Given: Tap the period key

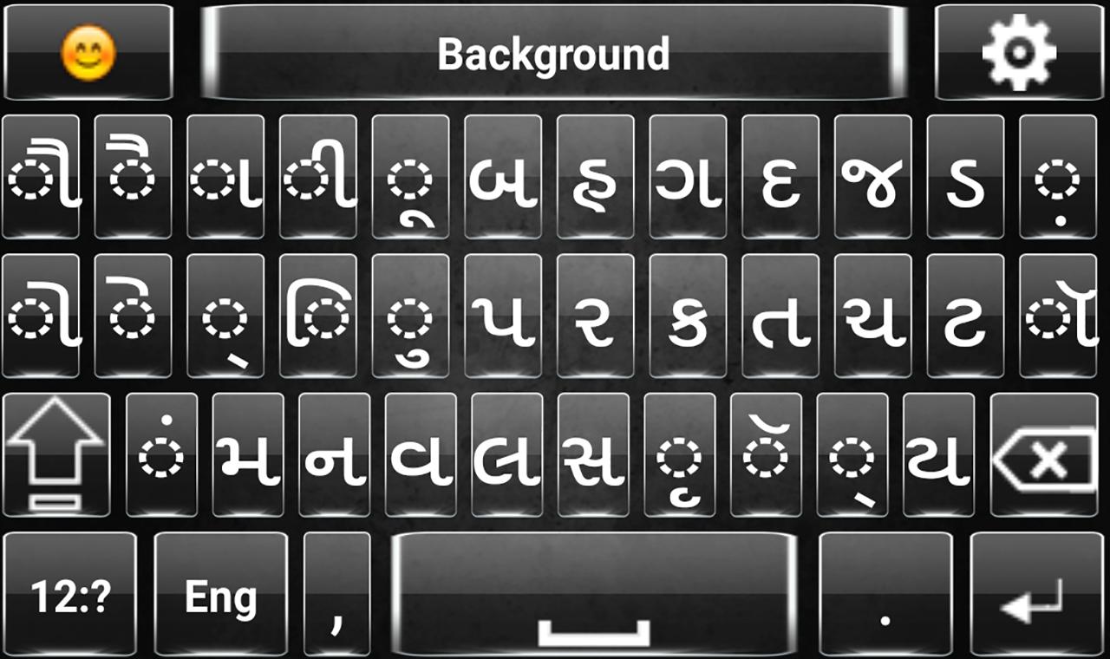Looking at the screenshot, I should (885, 594).
